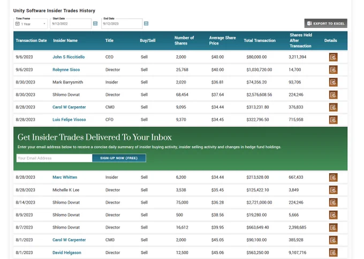Open Carol W Carpenter link dated 8/1/2023
Screen dimensions: 364x259
(x=69, y=240)
